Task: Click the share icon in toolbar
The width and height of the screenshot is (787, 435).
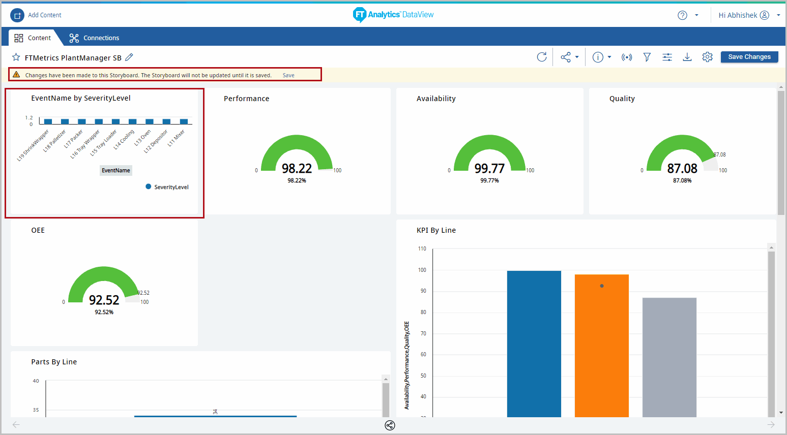Action: (x=566, y=57)
